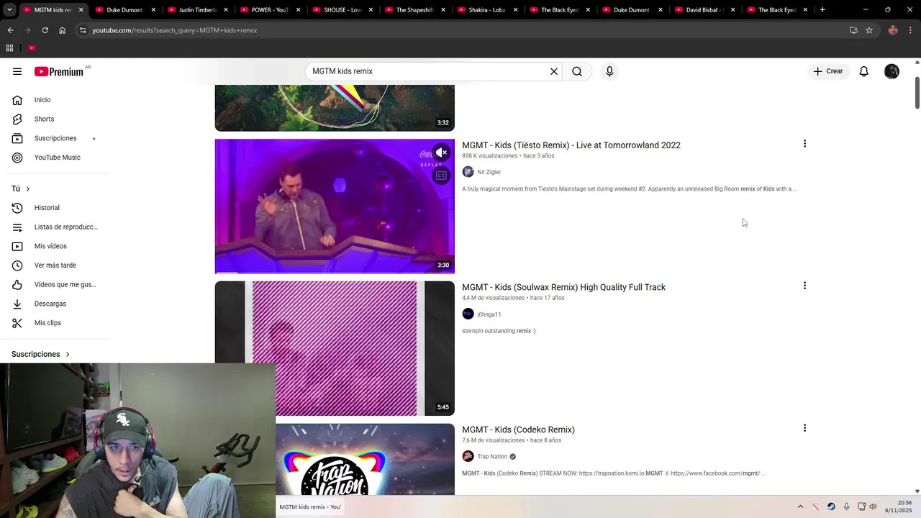Image resolution: width=921 pixels, height=518 pixels.
Task: Click the browser address bar URL
Action: (175, 30)
